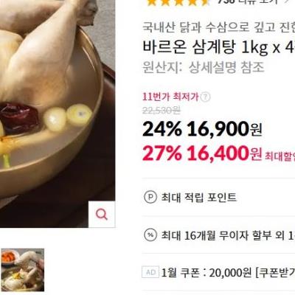Click the yellow star rating icons

click(178, 2)
